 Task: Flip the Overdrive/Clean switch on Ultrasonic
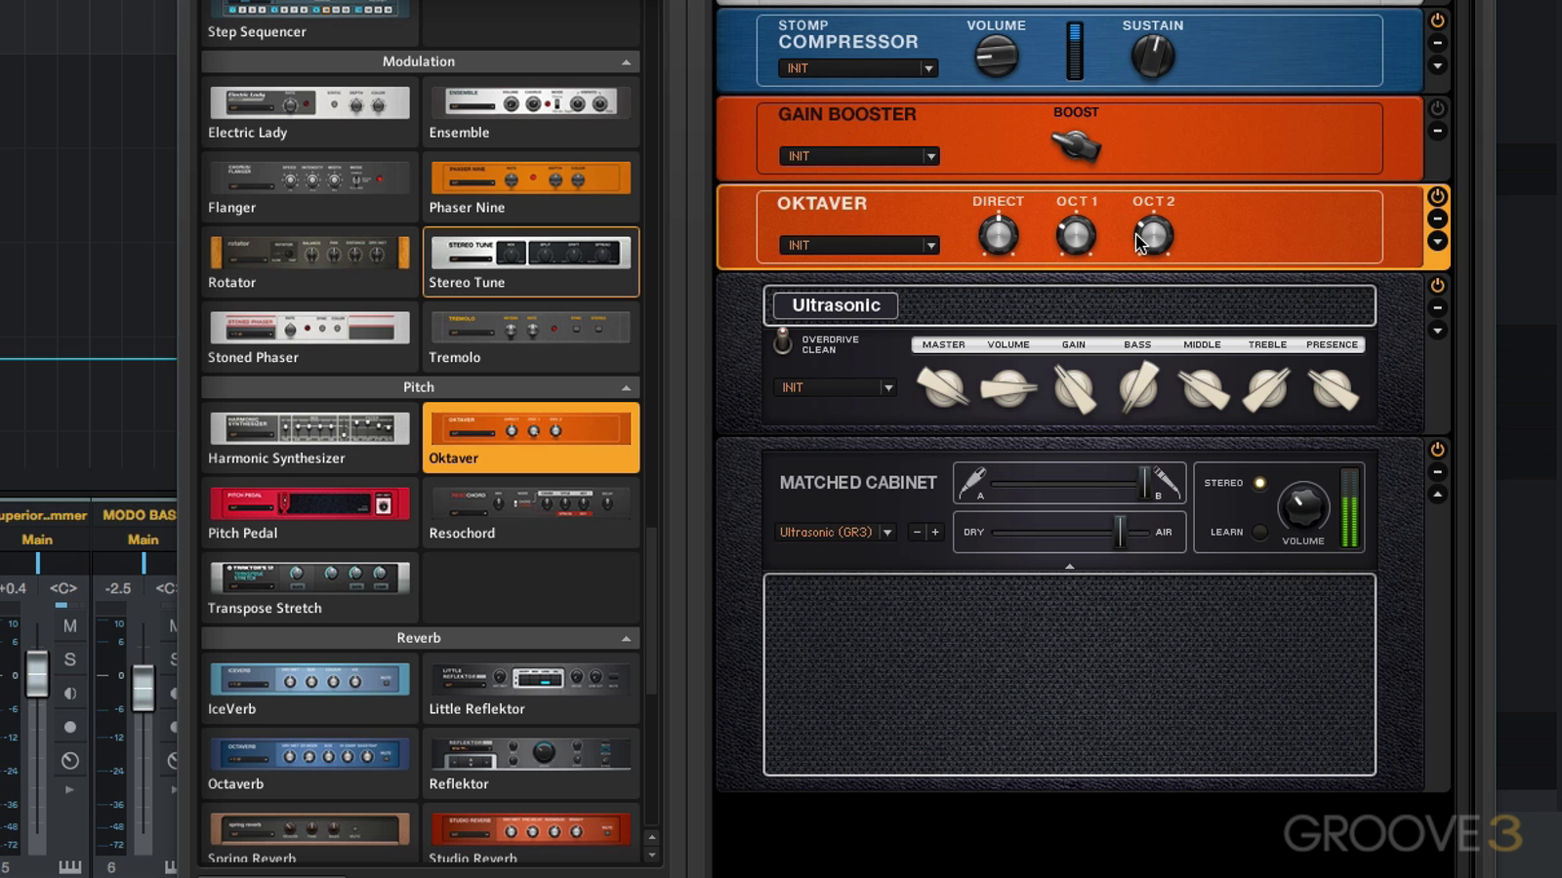782,341
